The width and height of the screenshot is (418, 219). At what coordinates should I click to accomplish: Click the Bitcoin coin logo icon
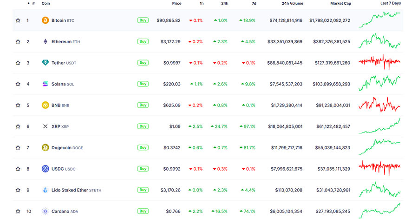46,20
